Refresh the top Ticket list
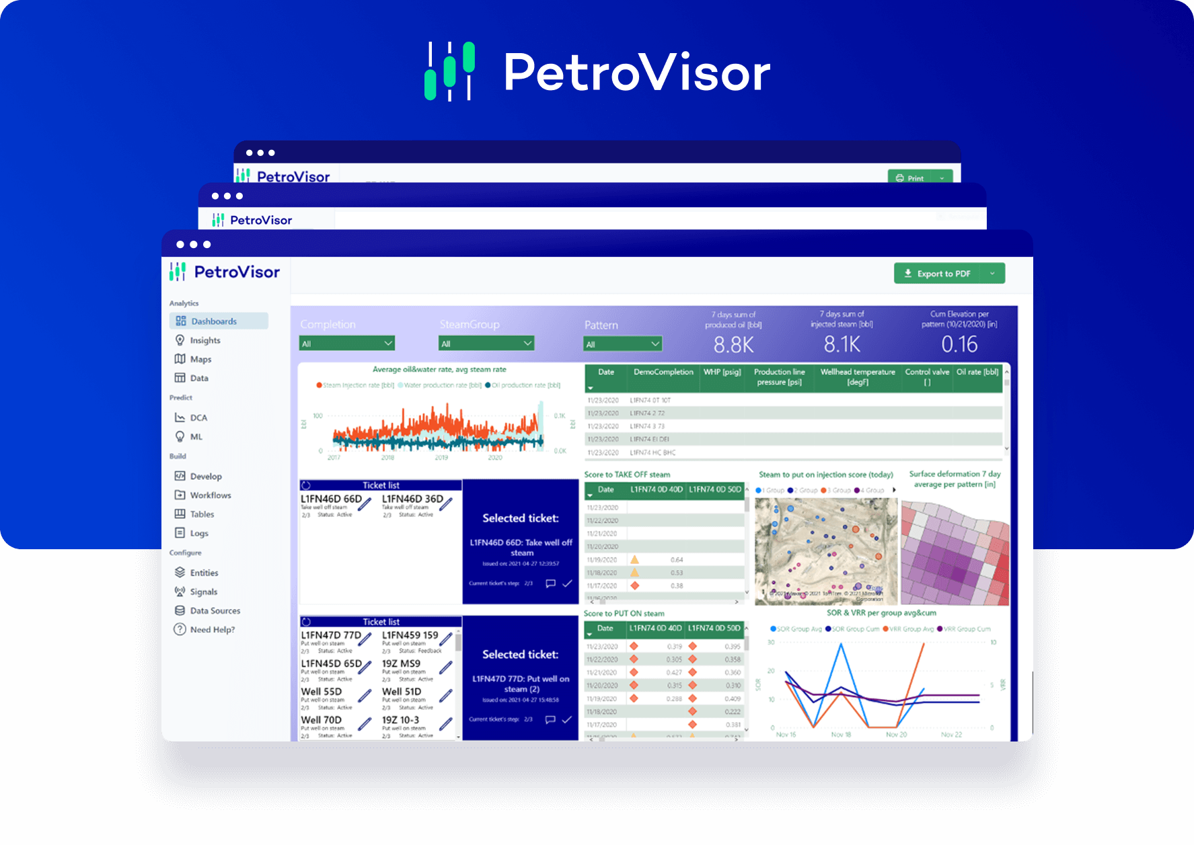The width and height of the screenshot is (1194, 845). click(306, 485)
